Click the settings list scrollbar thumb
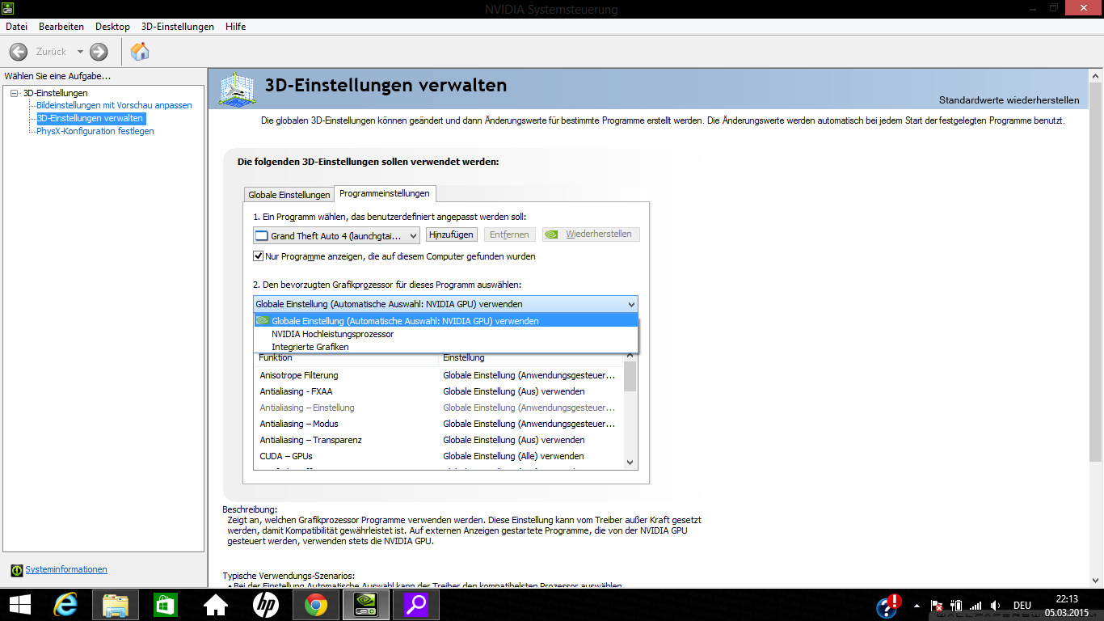 coord(630,377)
